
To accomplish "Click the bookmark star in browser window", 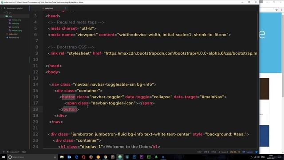I will [276, 10].
